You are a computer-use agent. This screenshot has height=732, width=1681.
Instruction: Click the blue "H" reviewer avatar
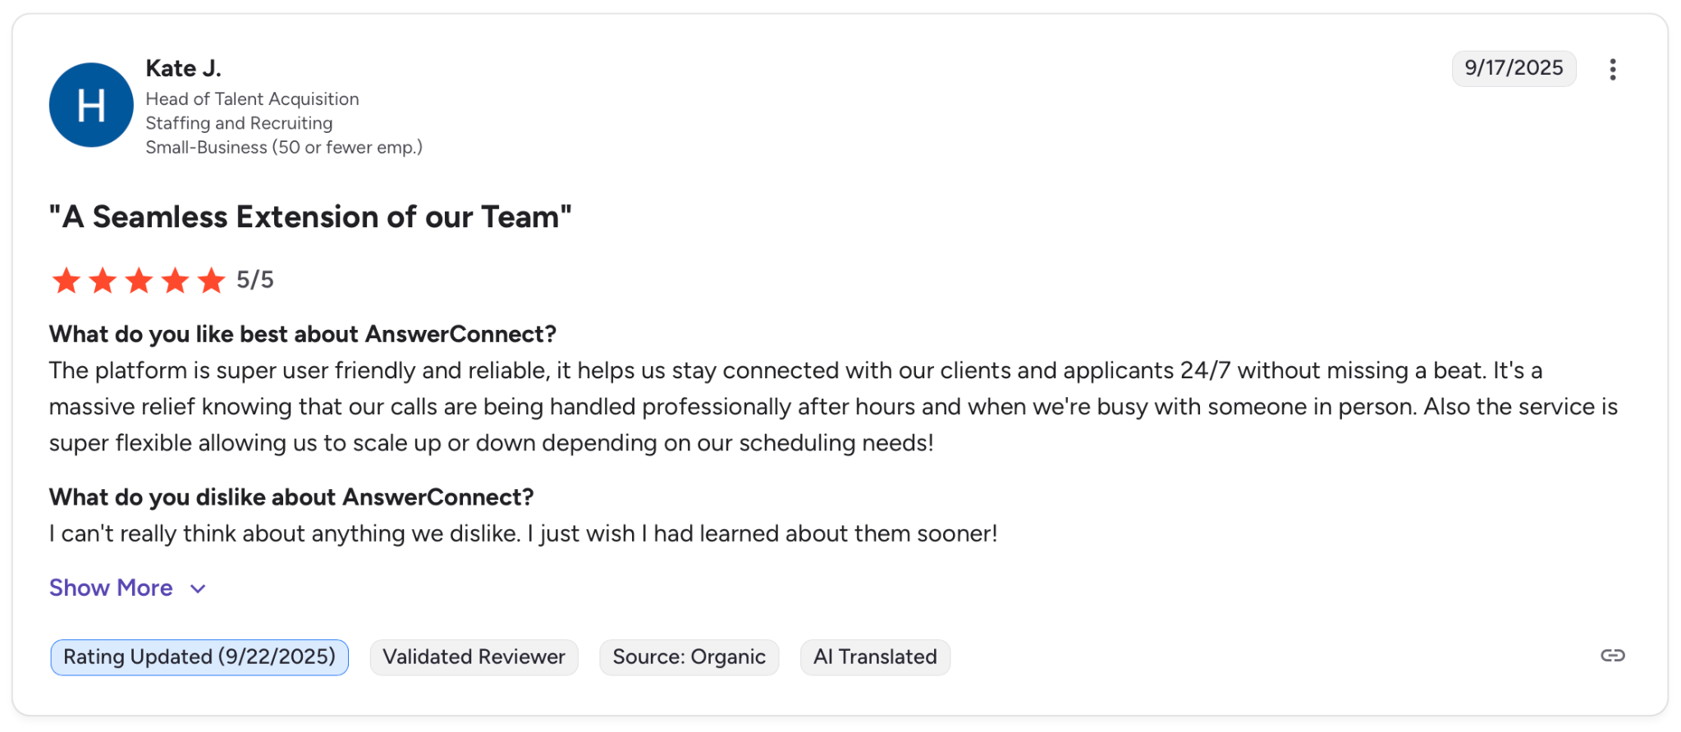click(x=91, y=105)
